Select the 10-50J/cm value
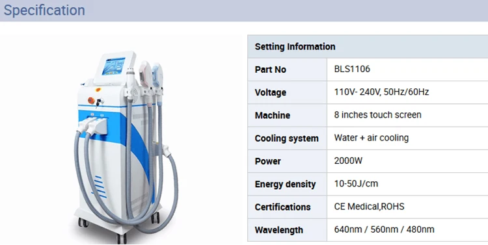 pos(356,183)
